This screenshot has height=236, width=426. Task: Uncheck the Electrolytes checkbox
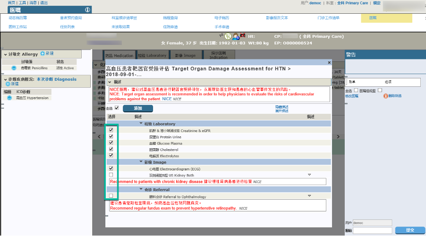pos(111,155)
